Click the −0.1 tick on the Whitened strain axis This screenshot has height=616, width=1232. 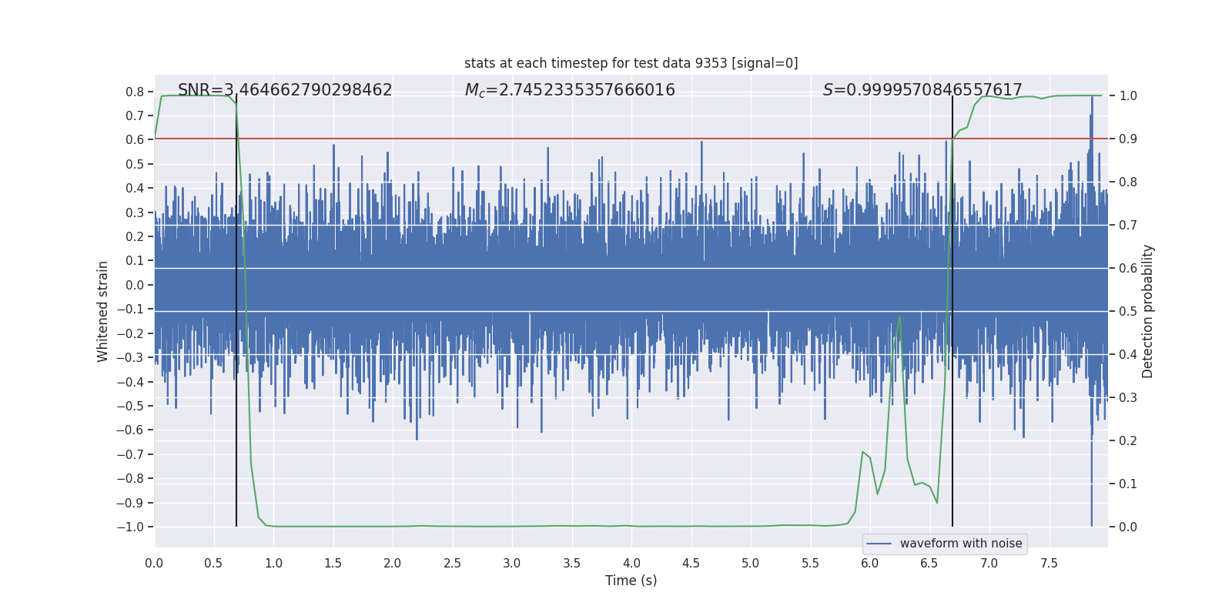130,309
